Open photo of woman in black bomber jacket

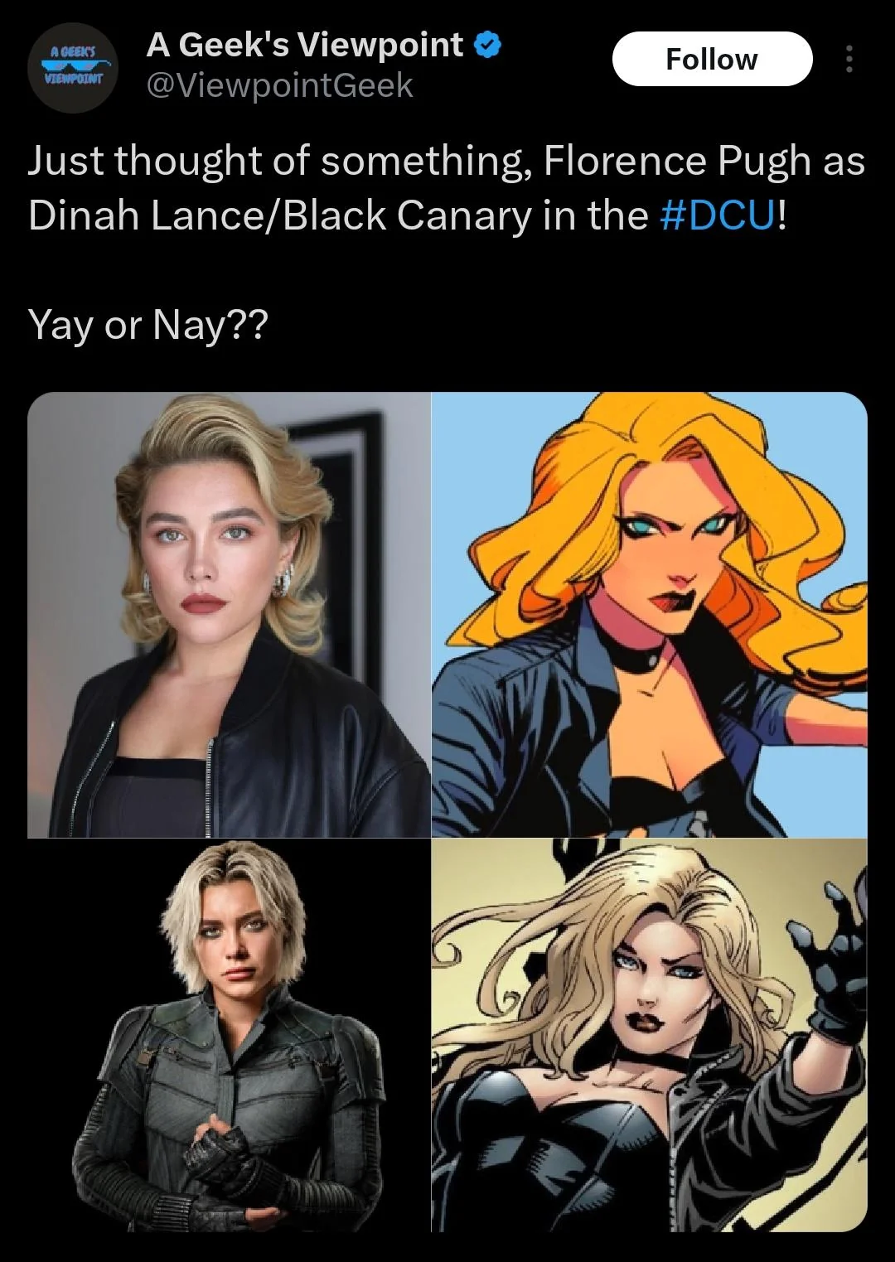[229, 615]
